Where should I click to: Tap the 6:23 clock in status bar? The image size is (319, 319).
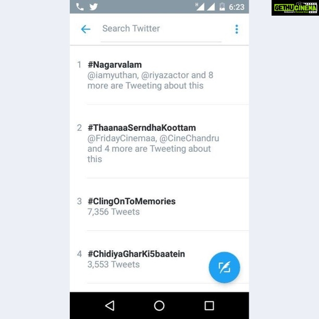(x=237, y=7)
